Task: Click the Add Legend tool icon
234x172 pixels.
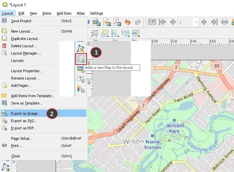Action: pyautogui.click(x=81, y=89)
